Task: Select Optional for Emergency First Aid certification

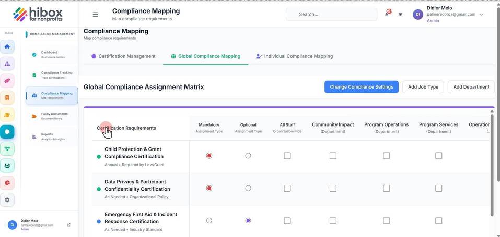Action: point(248,220)
